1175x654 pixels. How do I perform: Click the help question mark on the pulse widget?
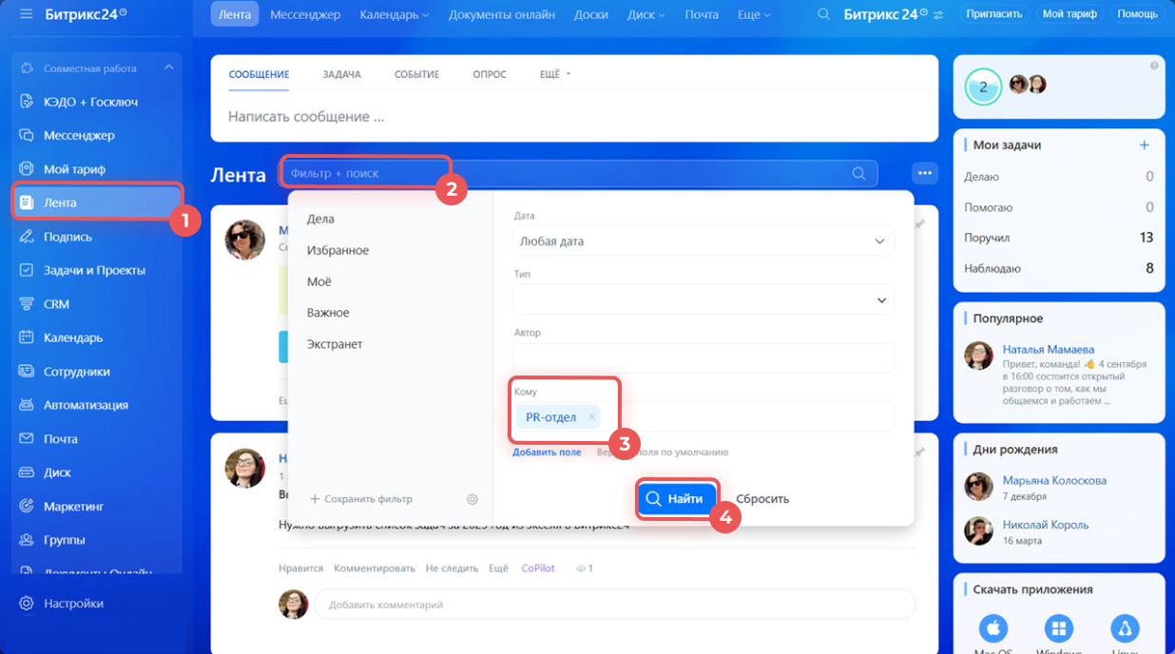tap(1154, 66)
